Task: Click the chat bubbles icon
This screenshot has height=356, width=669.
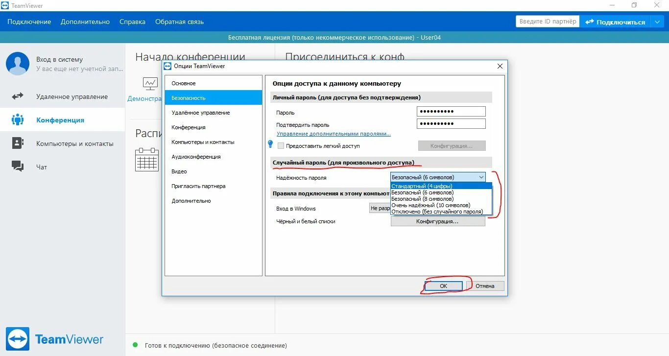Action: 18,166
